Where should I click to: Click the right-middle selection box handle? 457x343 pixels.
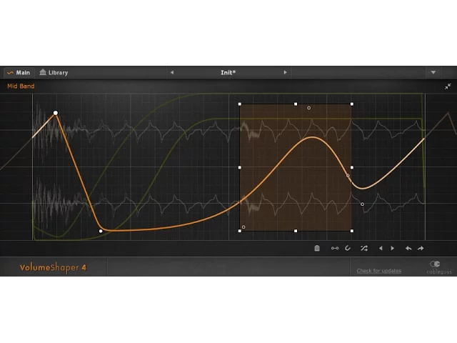[x=352, y=167]
